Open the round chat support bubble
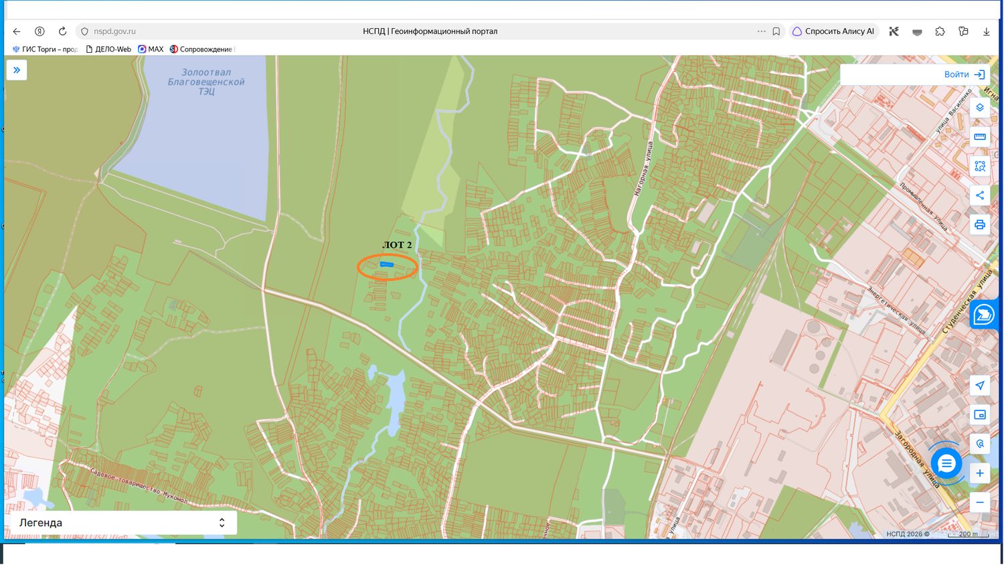 946,463
